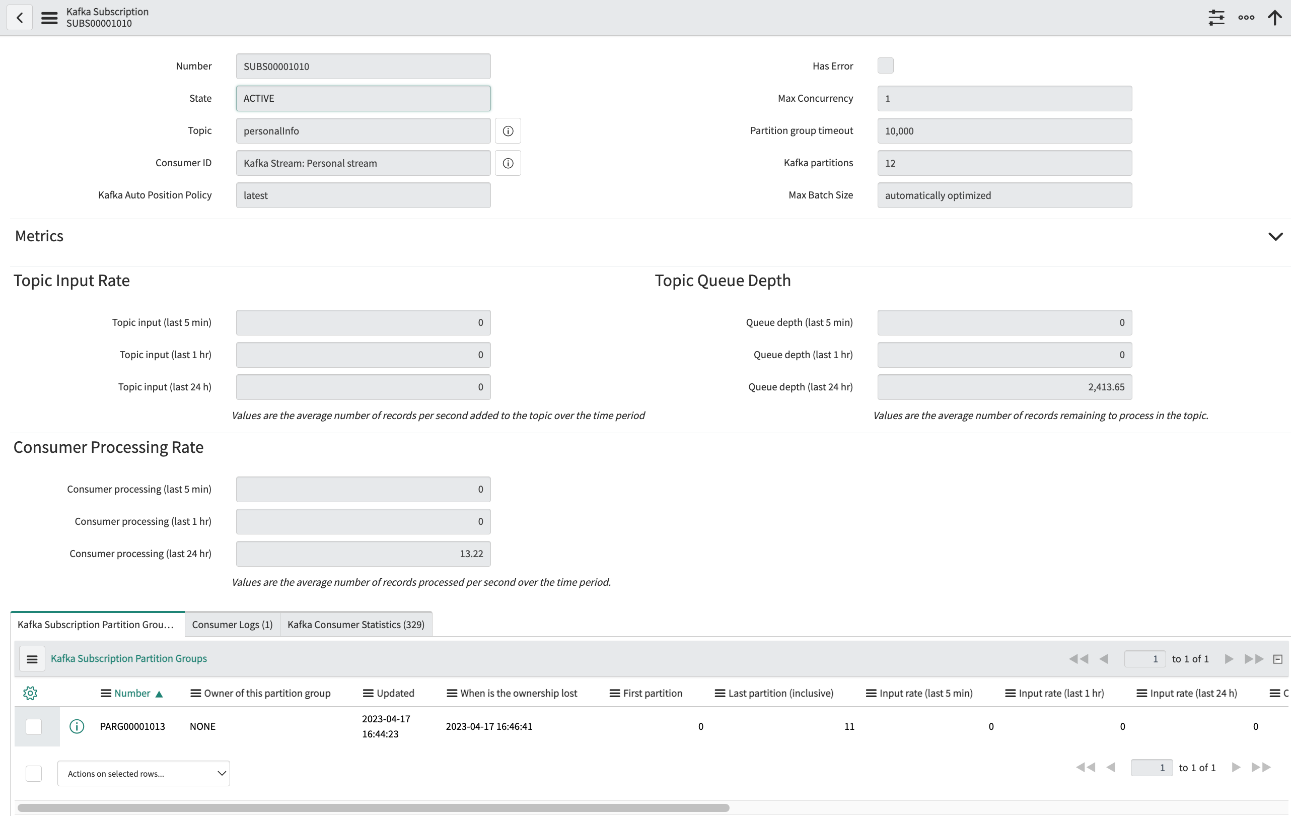Open Owner of this partition group column menu
Screen dimensions: 1291x816
point(196,693)
